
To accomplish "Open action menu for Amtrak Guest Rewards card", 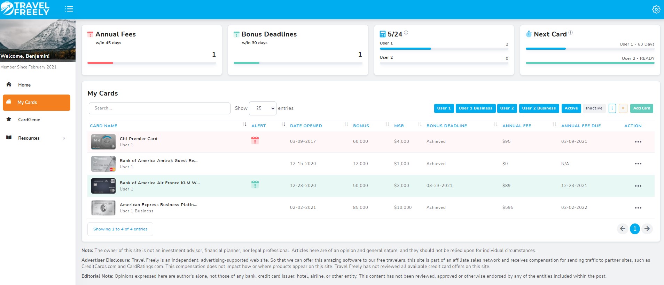I will tap(638, 164).
